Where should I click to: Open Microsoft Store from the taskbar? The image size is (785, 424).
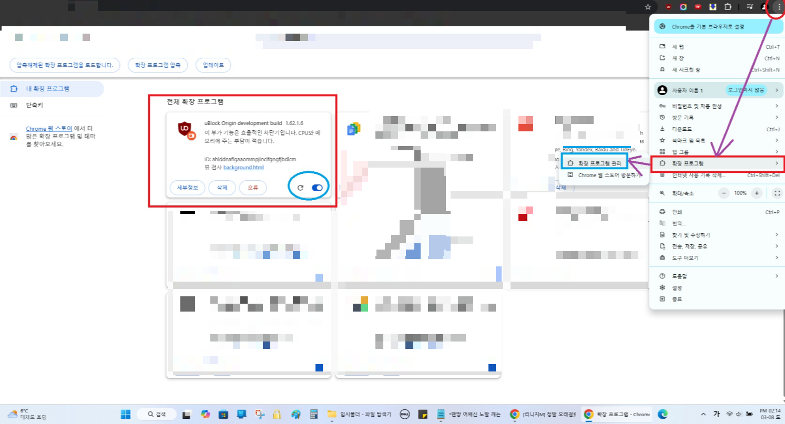222,414
